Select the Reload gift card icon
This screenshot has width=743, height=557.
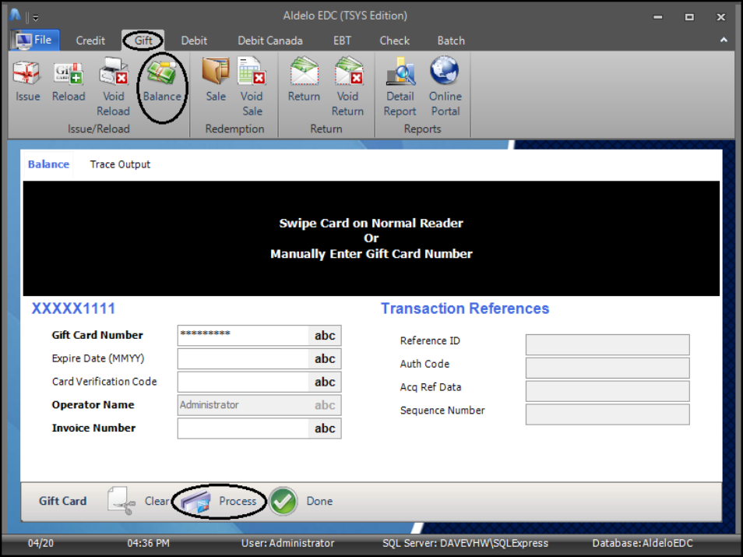click(69, 80)
